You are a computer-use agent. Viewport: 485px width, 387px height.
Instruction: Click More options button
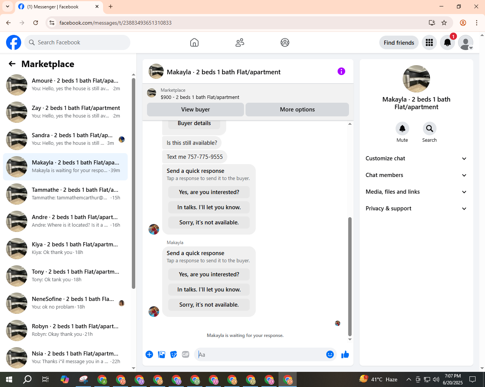point(297,110)
